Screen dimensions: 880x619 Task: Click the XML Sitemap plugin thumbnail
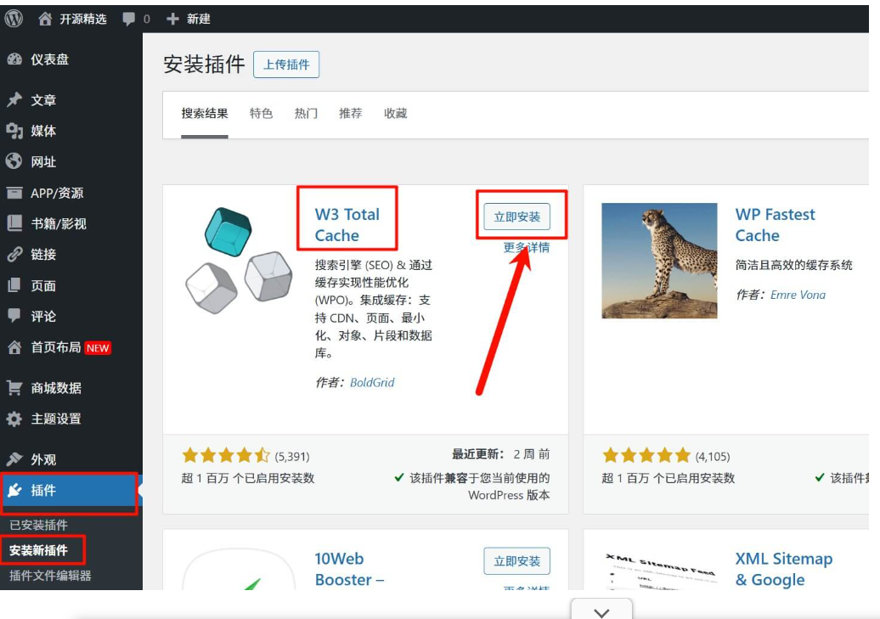pos(659,570)
